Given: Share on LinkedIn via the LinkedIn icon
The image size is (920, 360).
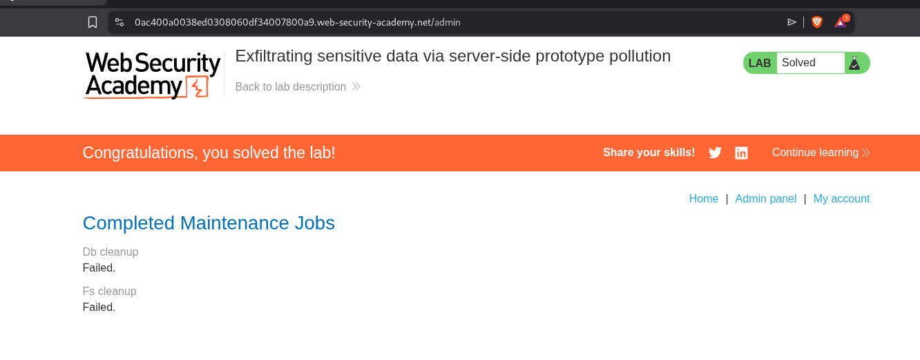Looking at the screenshot, I should pyautogui.click(x=741, y=153).
